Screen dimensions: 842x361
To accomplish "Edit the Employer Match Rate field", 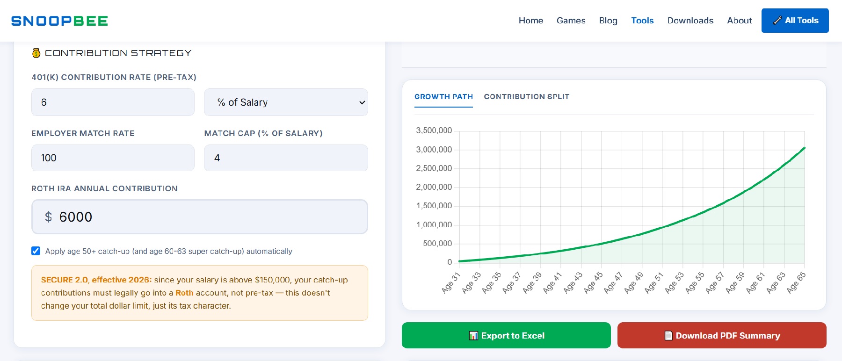I will [x=113, y=158].
